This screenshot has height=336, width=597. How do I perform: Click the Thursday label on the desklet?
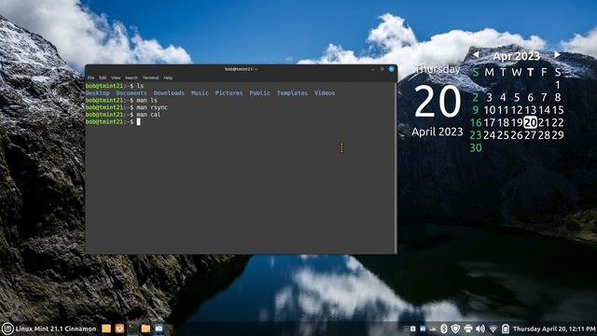point(437,69)
